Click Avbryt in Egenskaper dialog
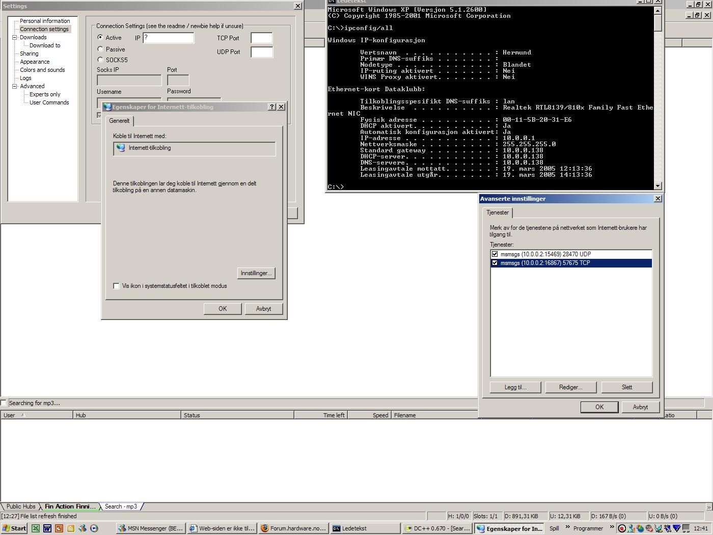The image size is (713, 535). [x=263, y=309]
